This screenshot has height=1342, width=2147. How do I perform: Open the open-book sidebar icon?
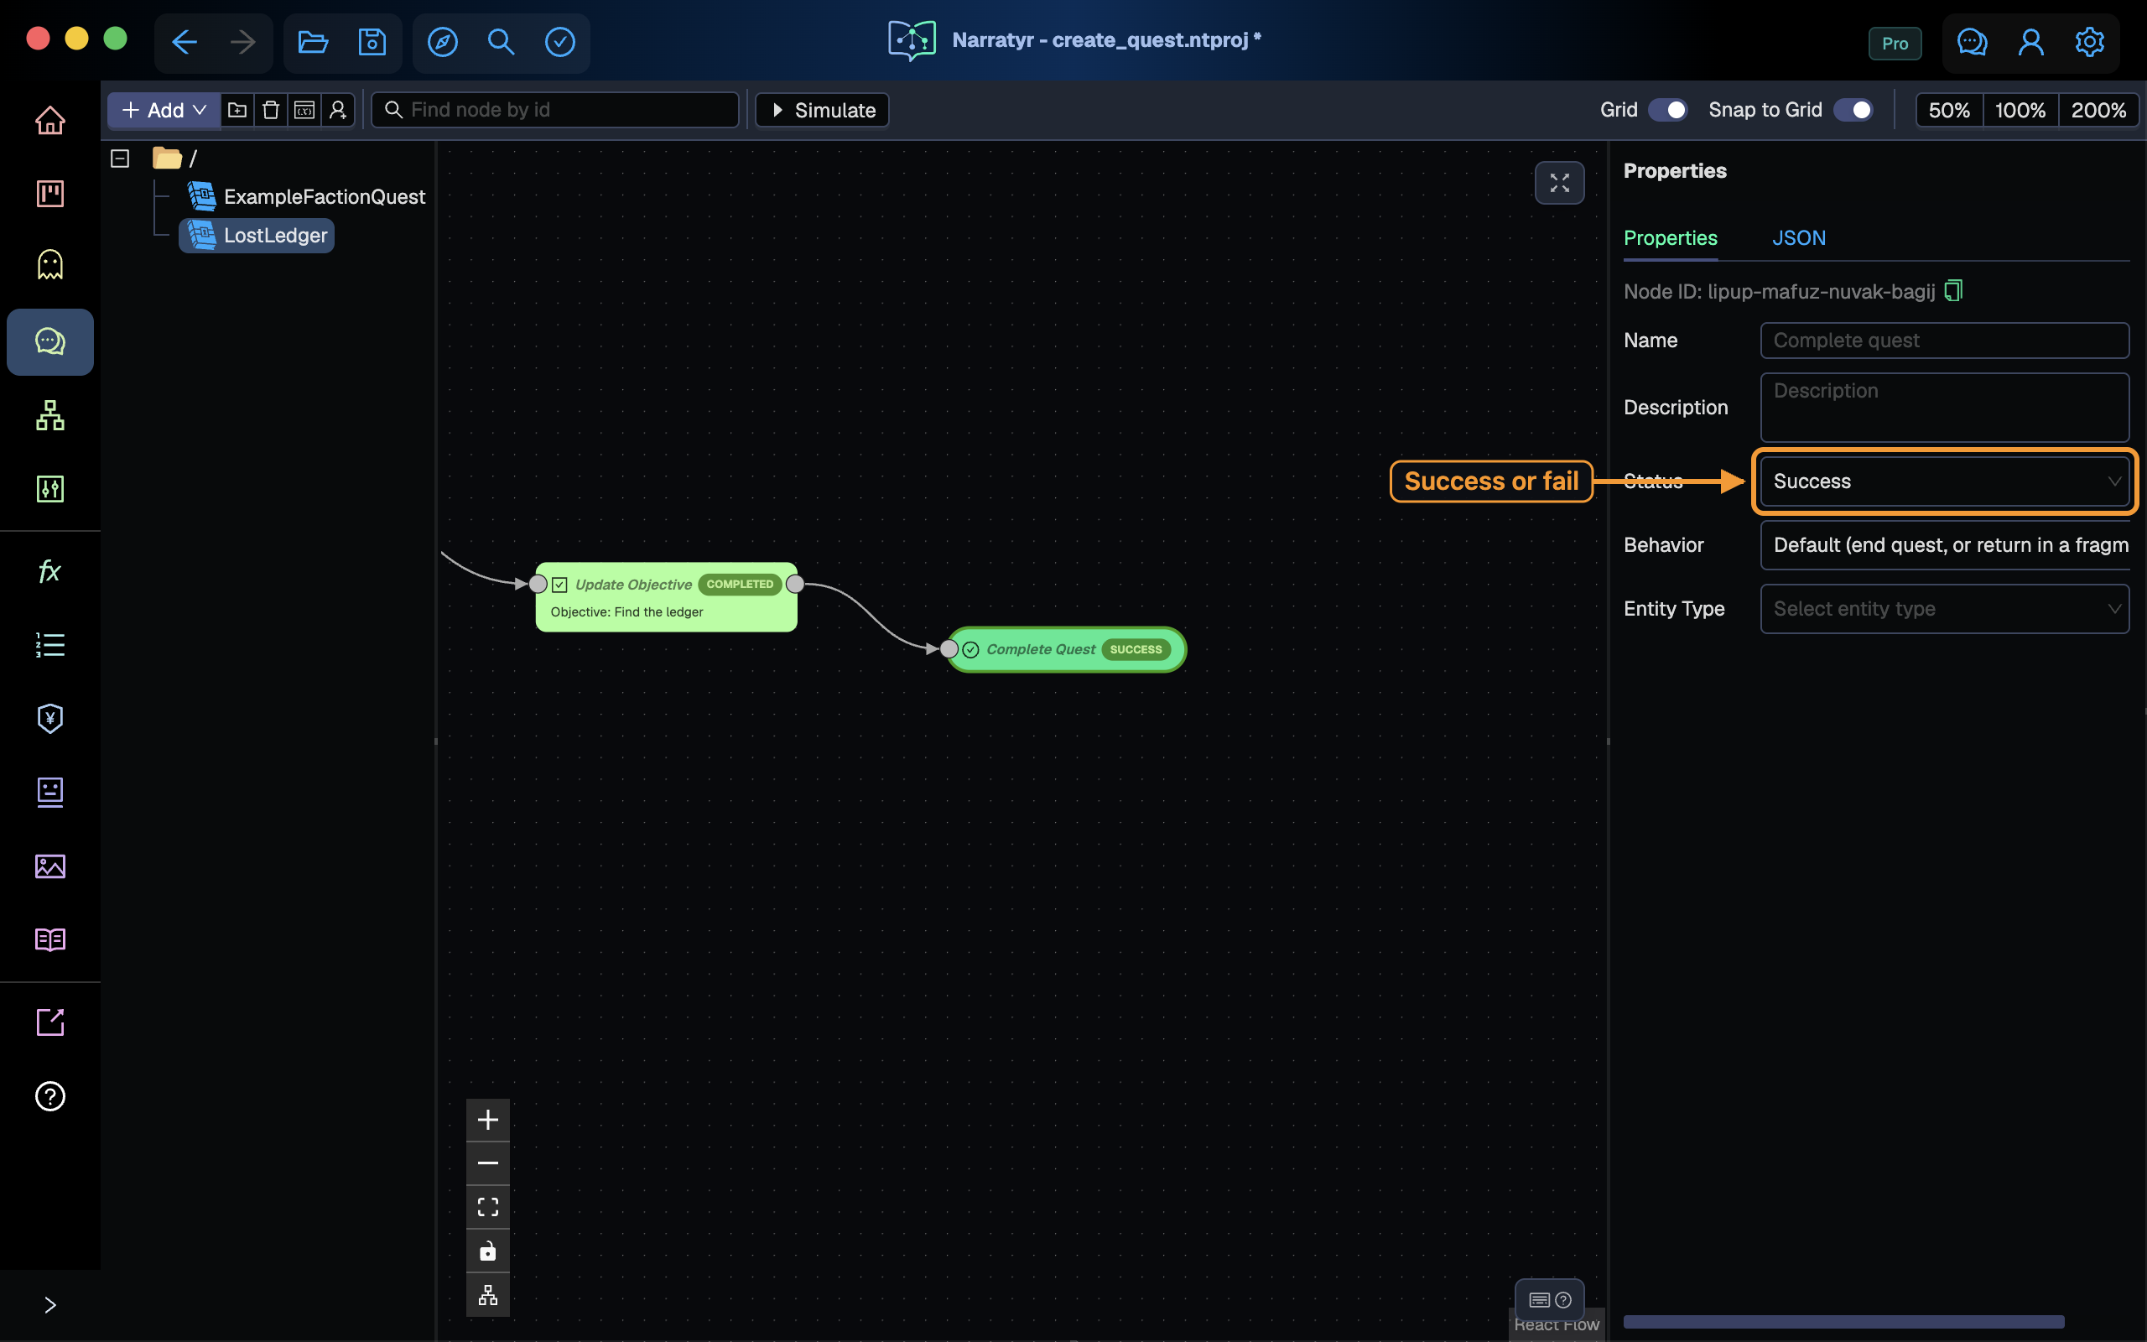(x=49, y=940)
